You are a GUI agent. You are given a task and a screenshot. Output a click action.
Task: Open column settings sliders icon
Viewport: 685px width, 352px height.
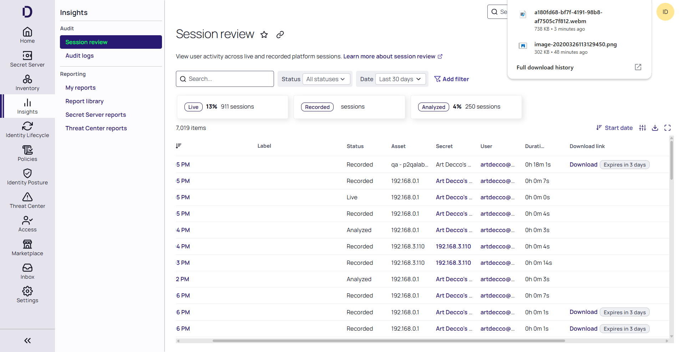[642, 128]
